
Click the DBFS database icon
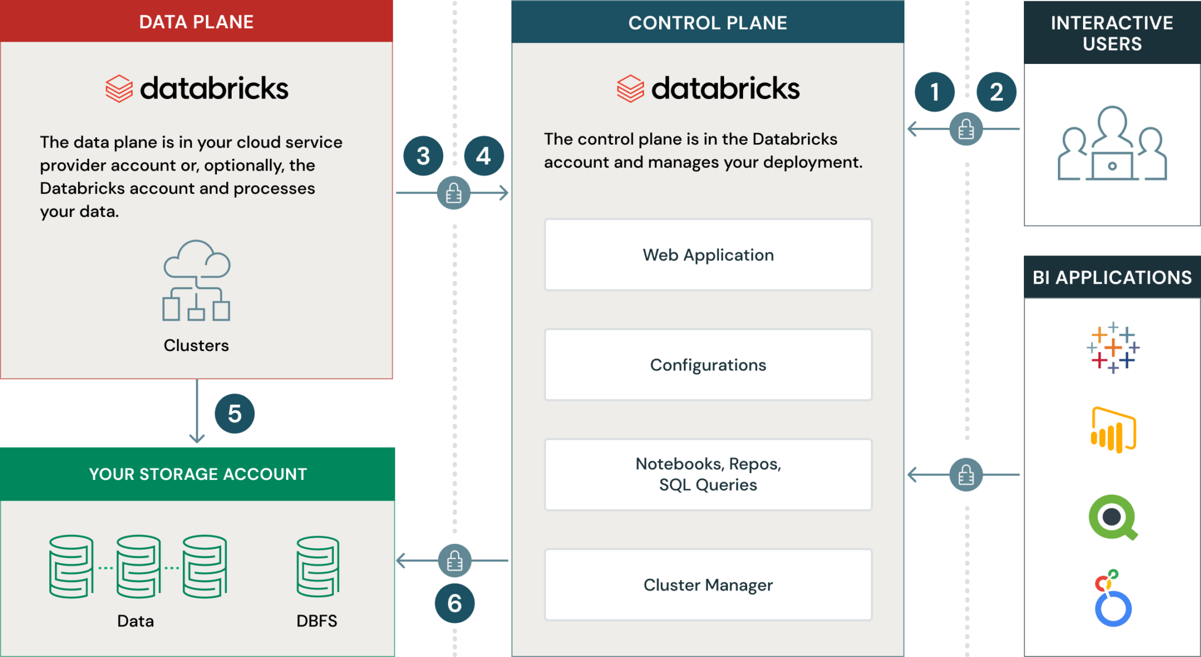(317, 567)
